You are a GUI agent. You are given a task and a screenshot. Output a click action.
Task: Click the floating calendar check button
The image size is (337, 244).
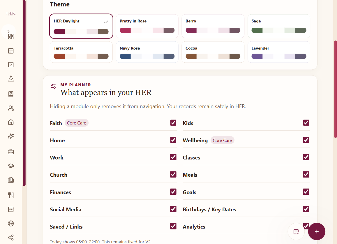[296, 231]
